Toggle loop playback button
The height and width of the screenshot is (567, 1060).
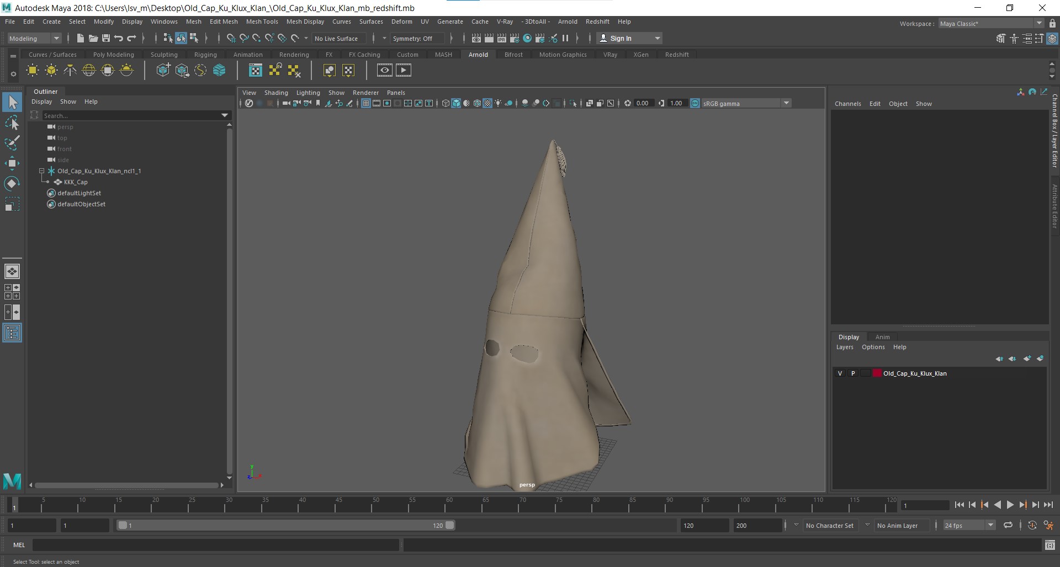pyautogui.click(x=1008, y=526)
